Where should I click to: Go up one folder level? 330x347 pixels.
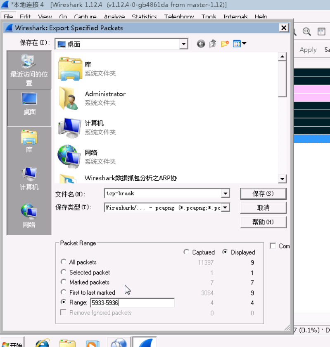tap(213, 44)
